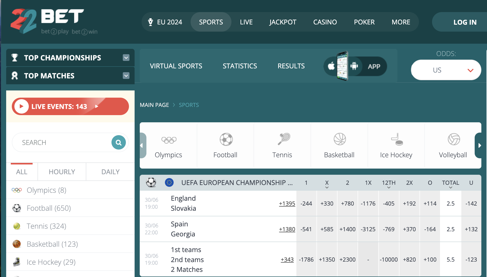This screenshot has width=487, height=277.
Task: Open Ice Hockey (29) in sidebar
Action: point(70,262)
